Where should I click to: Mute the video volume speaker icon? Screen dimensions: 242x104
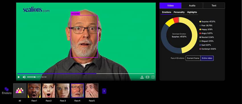click(24, 77)
